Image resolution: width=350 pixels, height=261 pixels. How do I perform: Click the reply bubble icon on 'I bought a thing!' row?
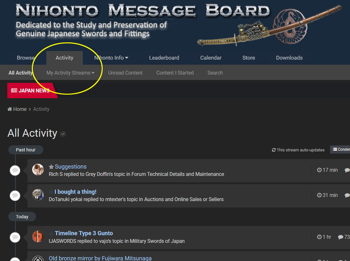pyautogui.click(x=347, y=195)
